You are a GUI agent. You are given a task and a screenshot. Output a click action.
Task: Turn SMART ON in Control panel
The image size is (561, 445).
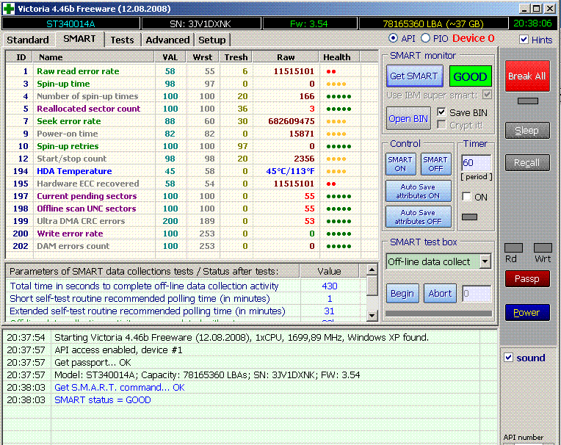(400, 164)
